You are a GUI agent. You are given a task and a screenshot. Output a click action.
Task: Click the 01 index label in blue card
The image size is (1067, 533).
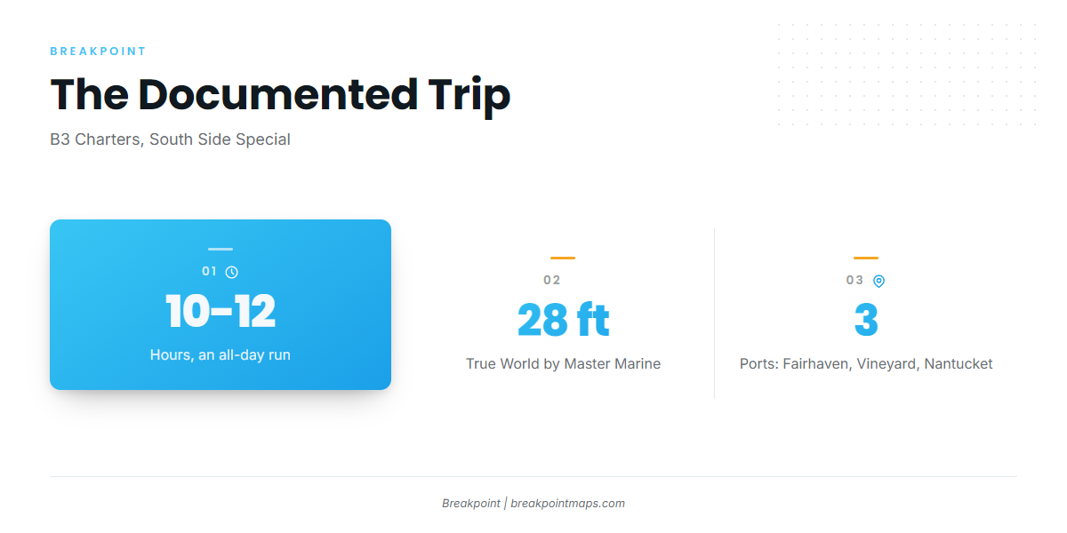click(x=210, y=271)
